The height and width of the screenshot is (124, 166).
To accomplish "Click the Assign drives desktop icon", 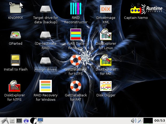I will (x=46, y=60).
